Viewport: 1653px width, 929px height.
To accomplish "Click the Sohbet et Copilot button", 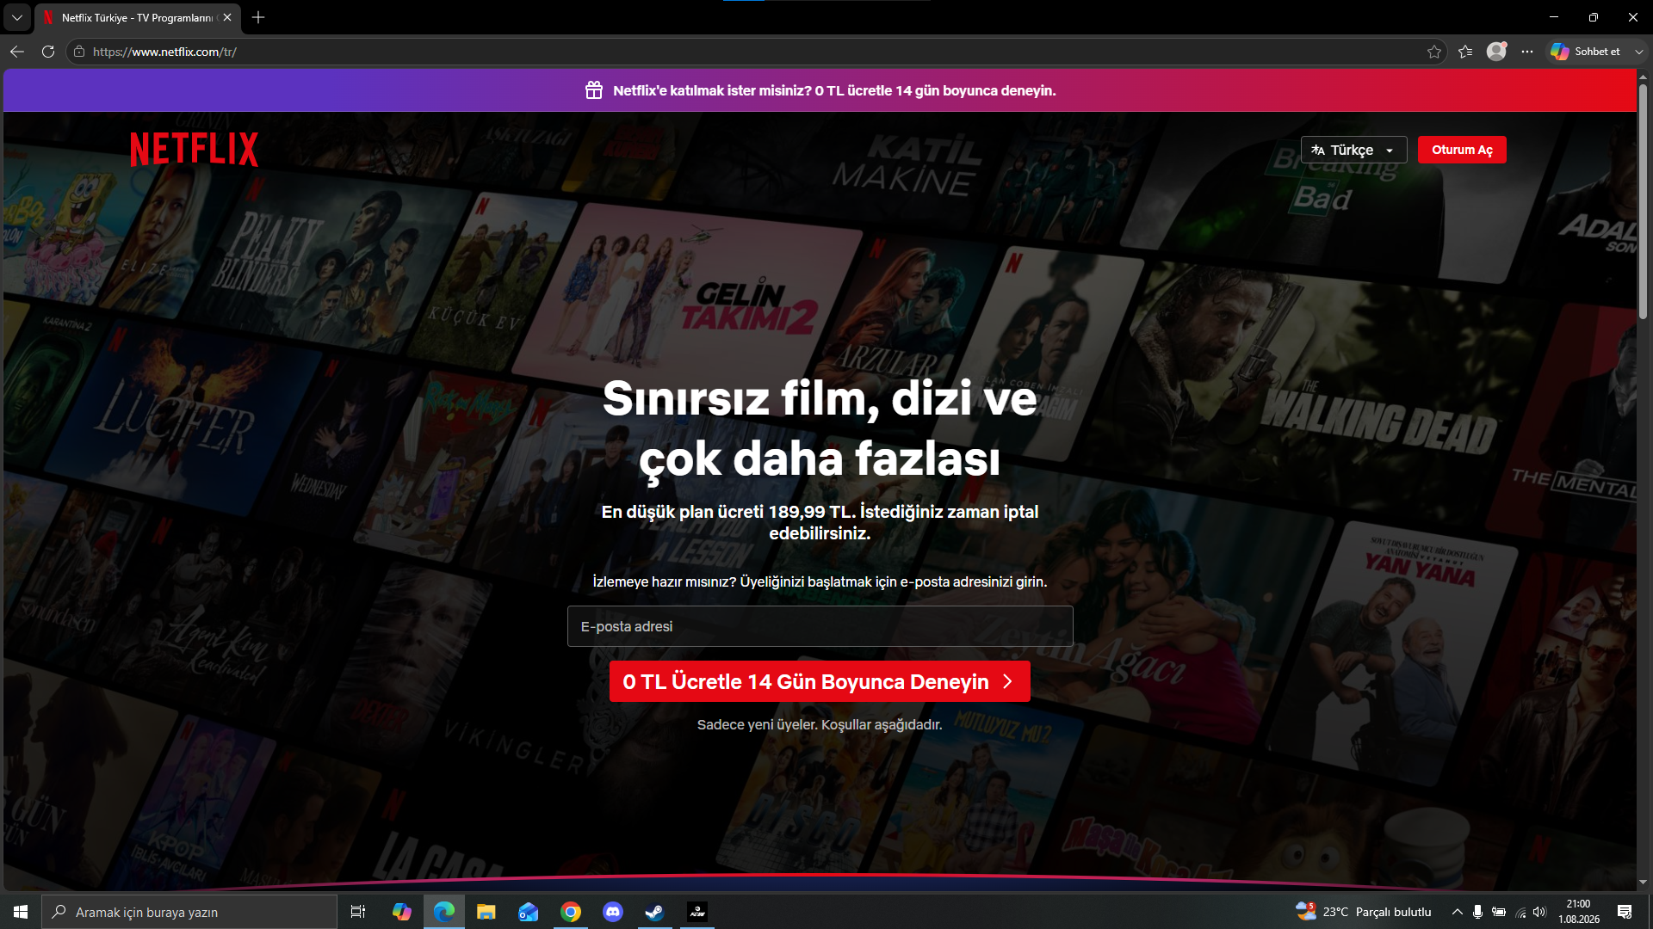I will [x=1585, y=52].
